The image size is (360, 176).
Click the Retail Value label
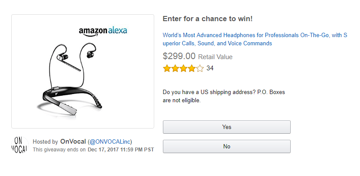coord(215,57)
